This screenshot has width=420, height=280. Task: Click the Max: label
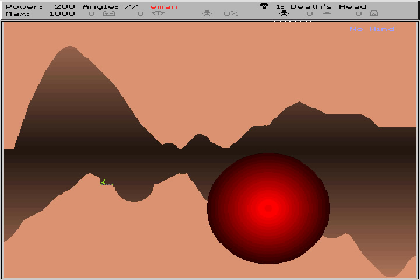click(x=17, y=13)
